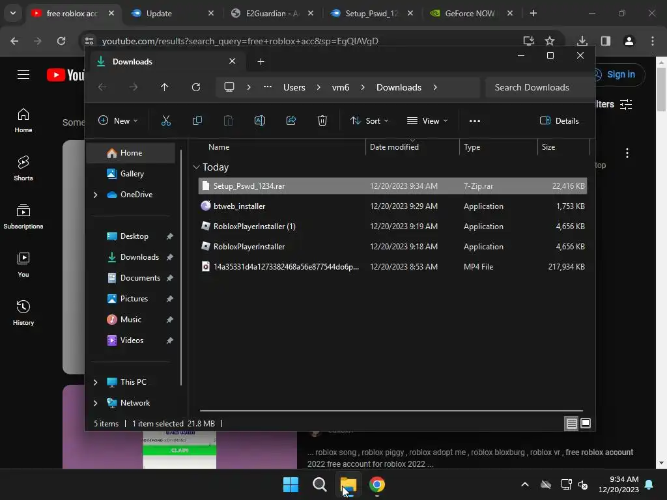667x500 pixels.
Task: Click the Chrome address bar URL
Action: [240, 41]
